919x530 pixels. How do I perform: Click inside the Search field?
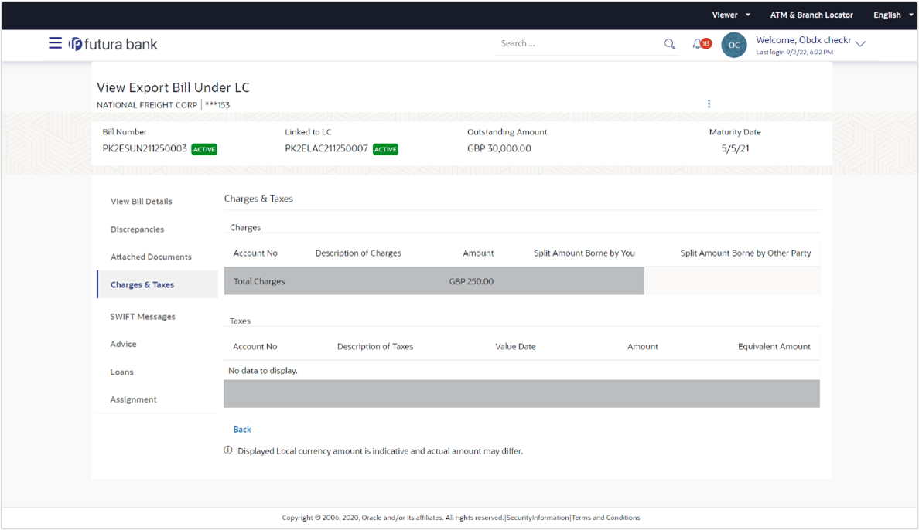pos(580,43)
